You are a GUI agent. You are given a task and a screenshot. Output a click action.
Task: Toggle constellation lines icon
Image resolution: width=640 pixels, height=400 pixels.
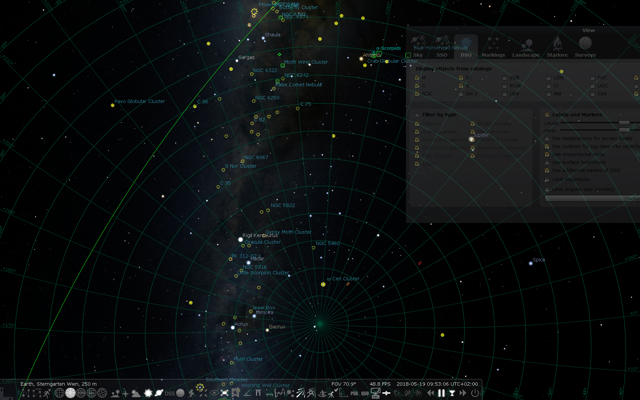(x=26, y=393)
